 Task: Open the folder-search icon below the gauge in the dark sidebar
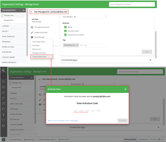coord(3,87)
